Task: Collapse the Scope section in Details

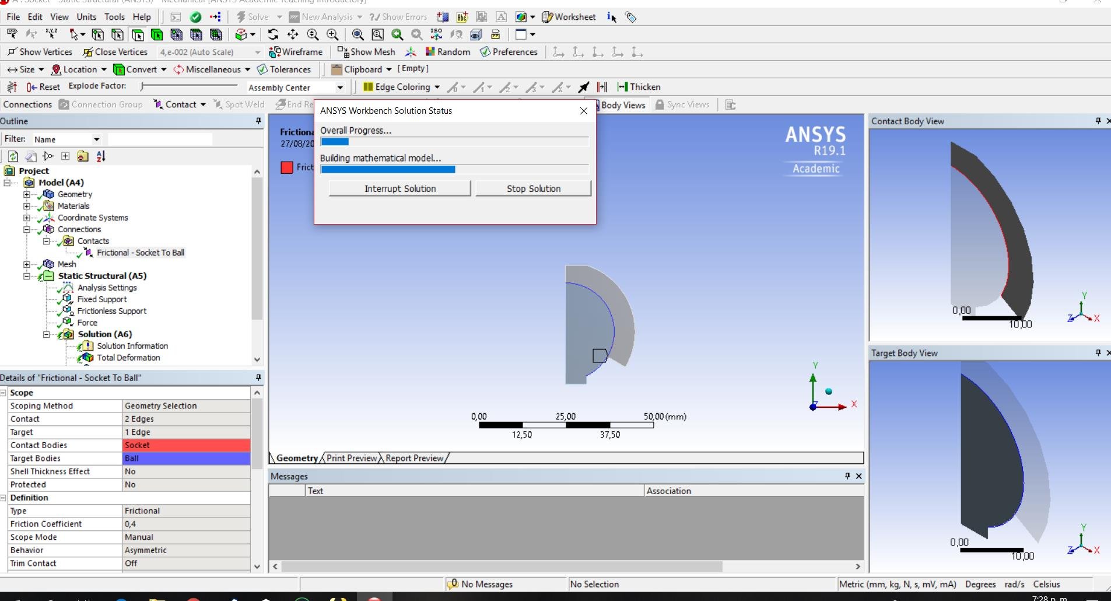Action: click(x=3, y=393)
